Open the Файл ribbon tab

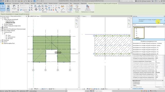click(2, 3)
